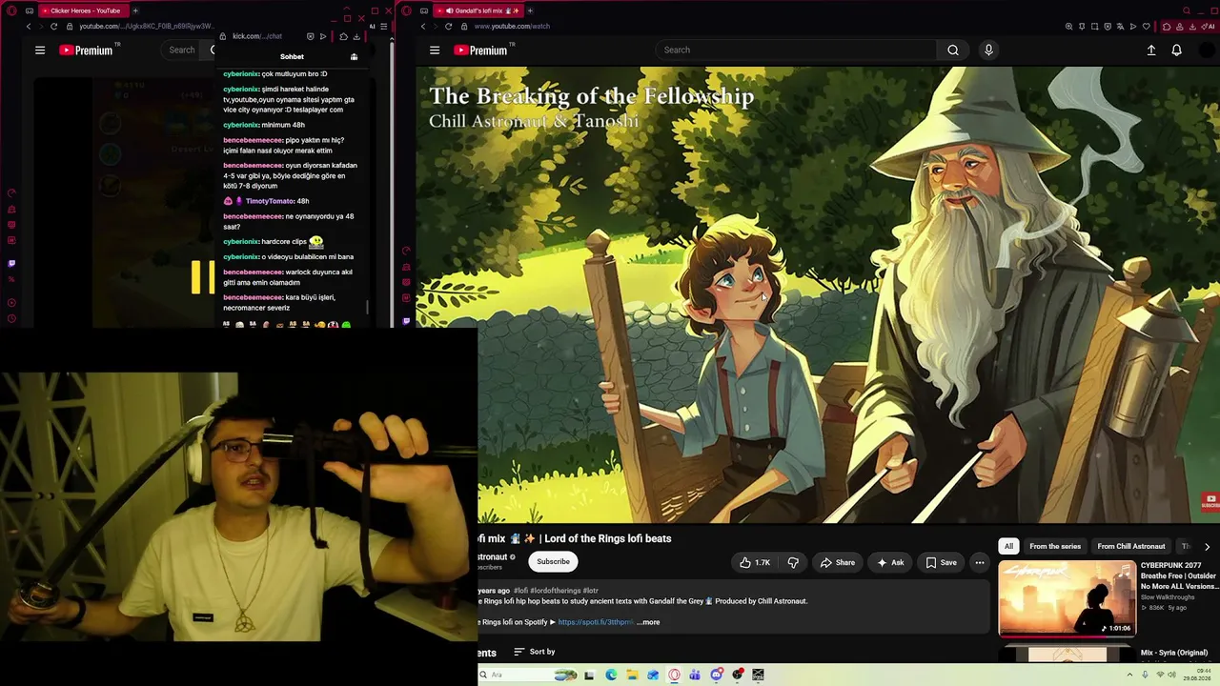Viewport: 1220px width, 686px height.
Task: Open the YouTube upload/create icon
Action: (1151, 50)
